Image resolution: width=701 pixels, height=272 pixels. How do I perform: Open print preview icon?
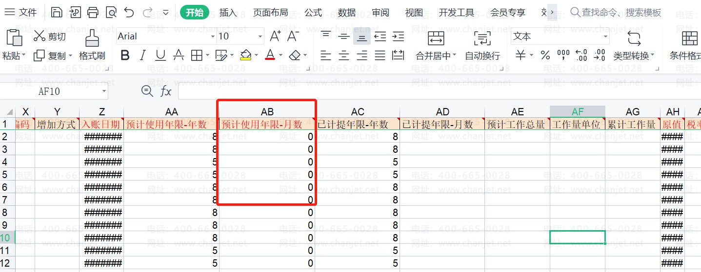click(111, 13)
